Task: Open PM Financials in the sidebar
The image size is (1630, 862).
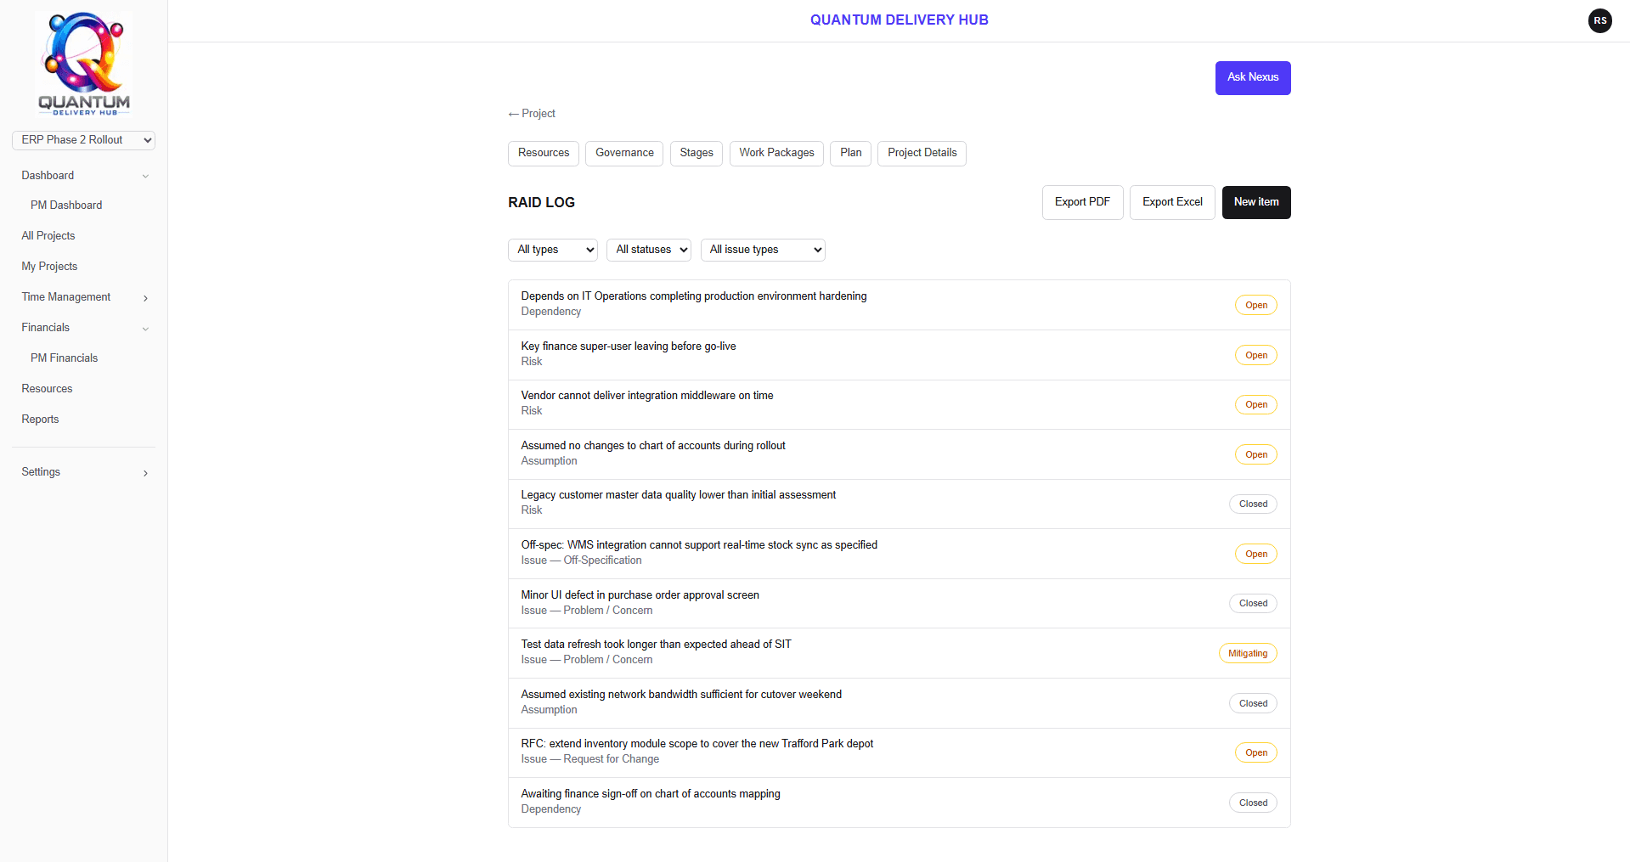Action: pos(65,358)
